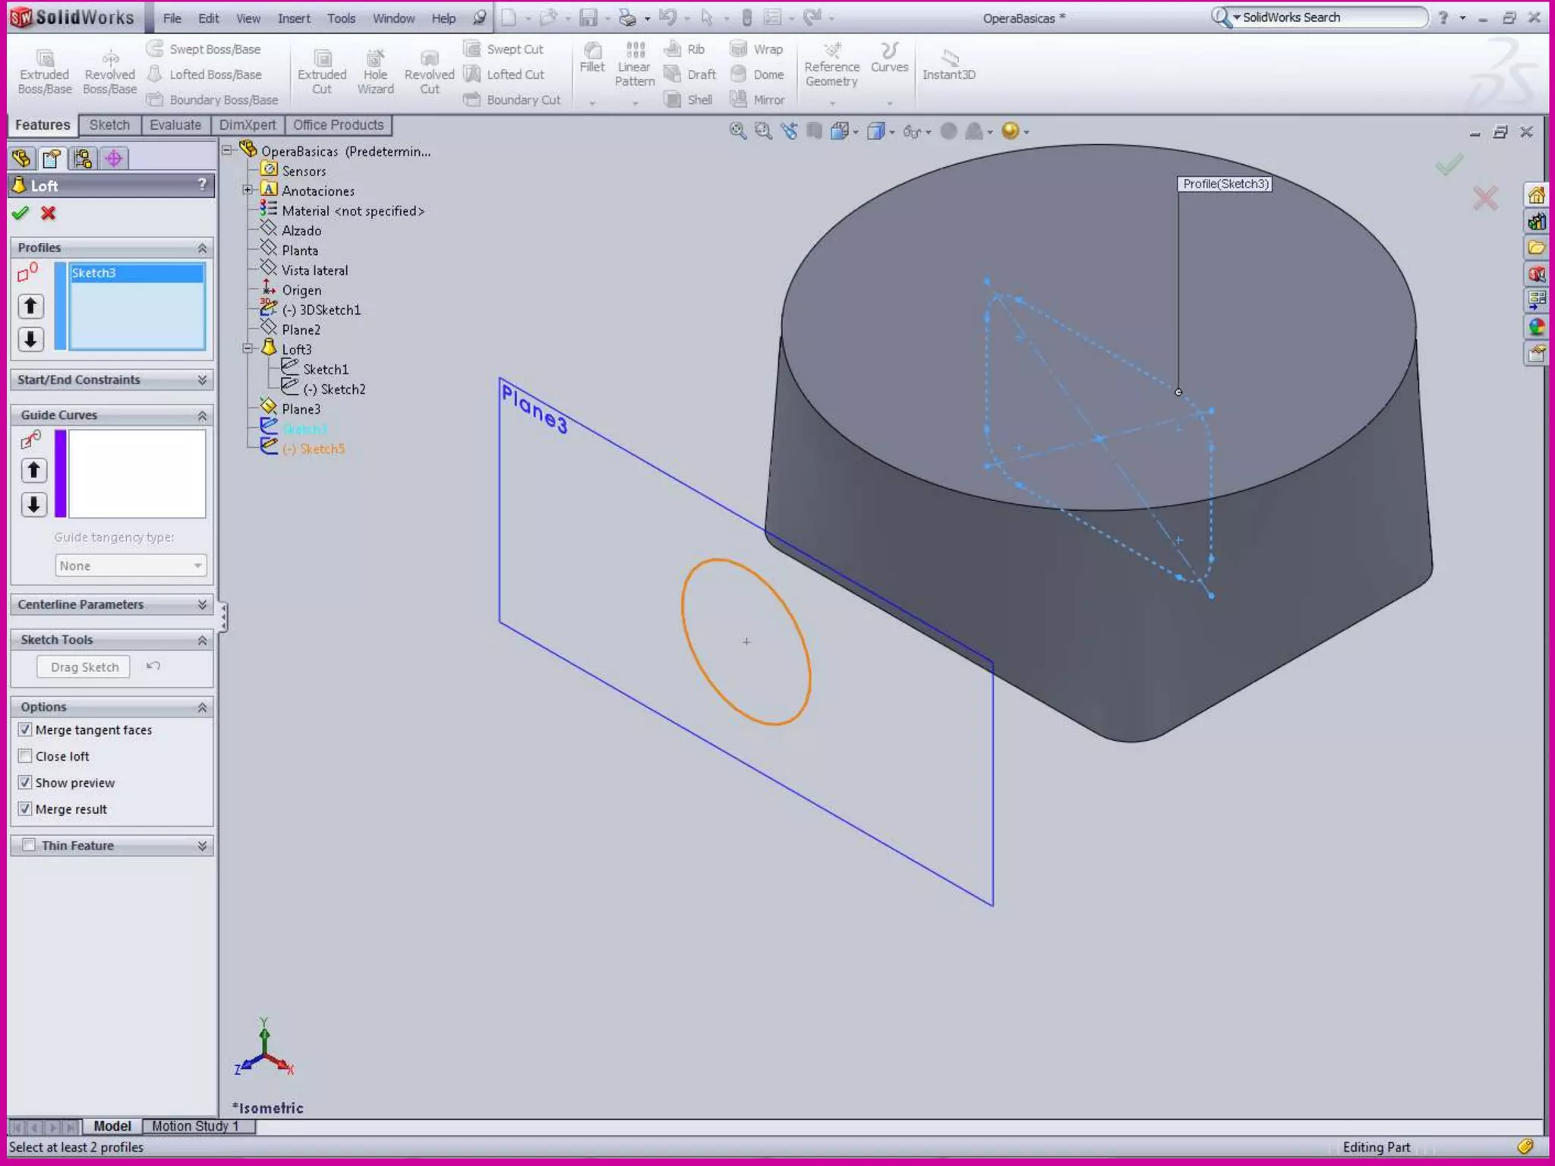The image size is (1555, 1166).
Task: Open the Insert menu
Action: coord(293,18)
